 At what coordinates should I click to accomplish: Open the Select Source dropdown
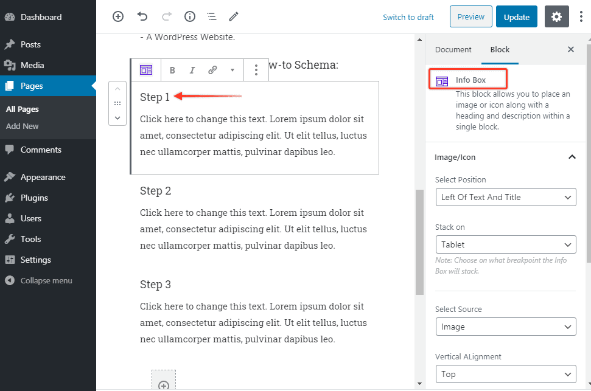click(x=505, y=327)
